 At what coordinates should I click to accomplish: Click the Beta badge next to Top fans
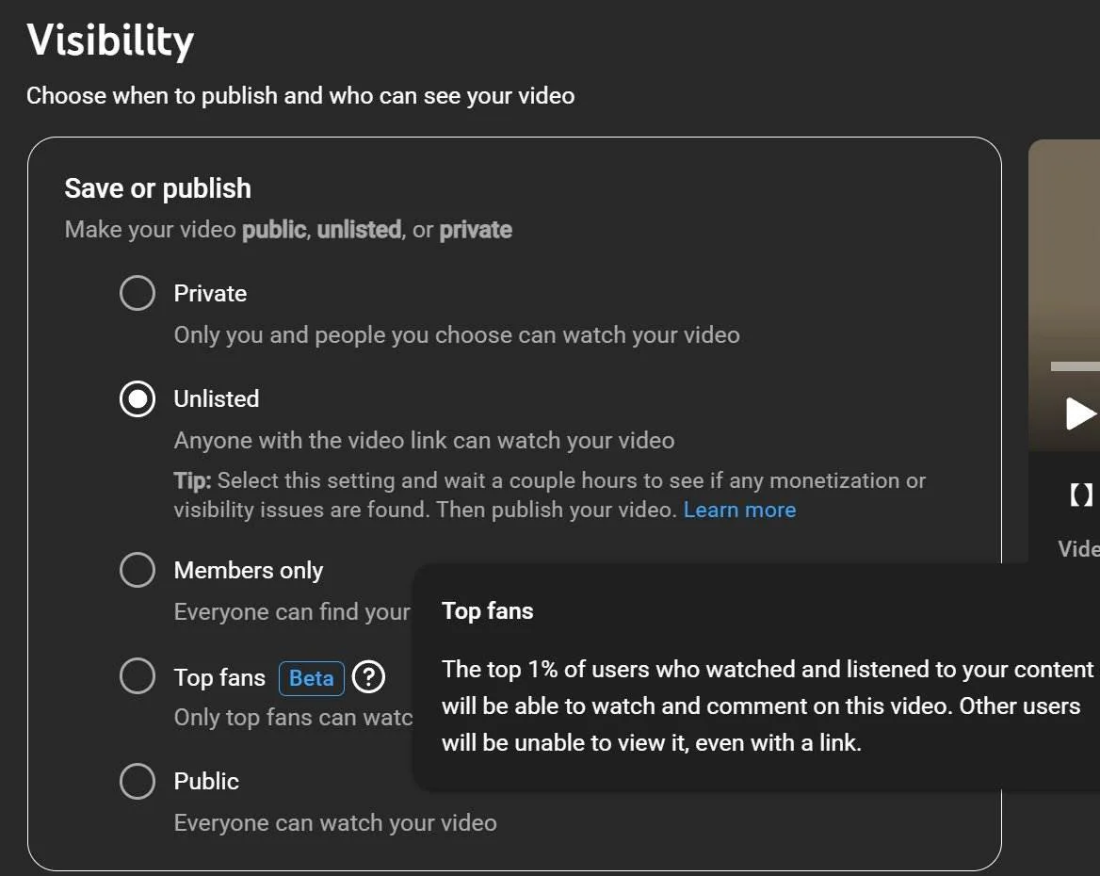pyautogui.click(x=312, y=678)
